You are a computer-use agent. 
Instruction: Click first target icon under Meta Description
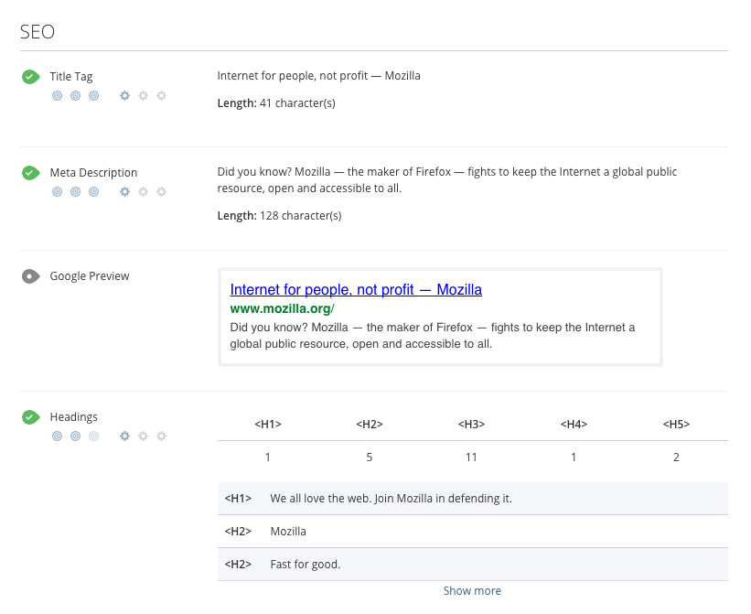(x=57, y=192)
